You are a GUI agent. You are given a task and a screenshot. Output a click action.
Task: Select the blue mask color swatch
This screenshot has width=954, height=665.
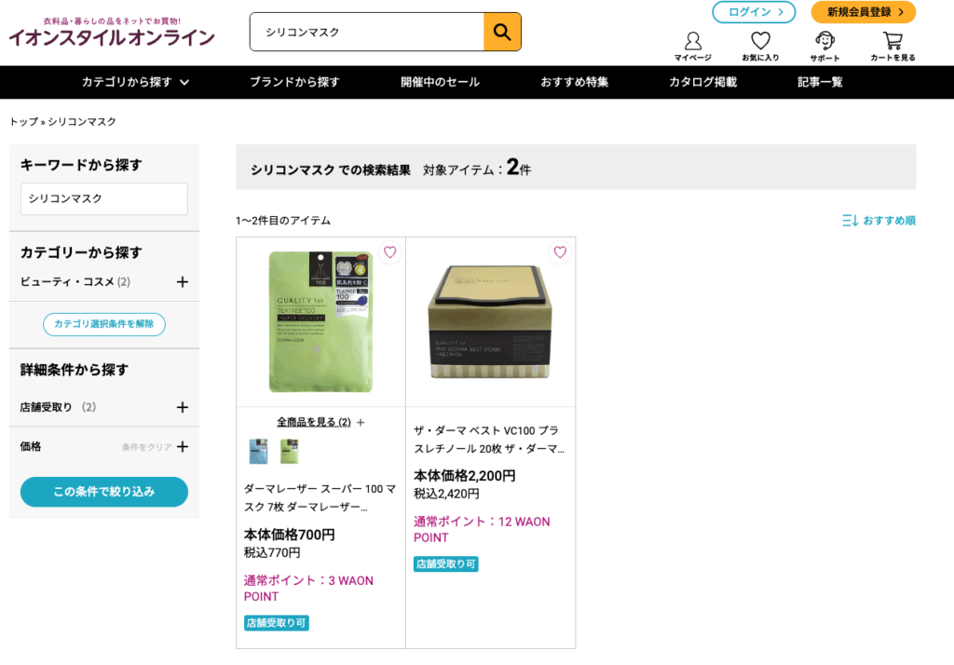pos(258,451)
